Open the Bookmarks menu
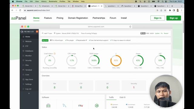This screenshot has height=109, width=194. (x=53, y=1)
